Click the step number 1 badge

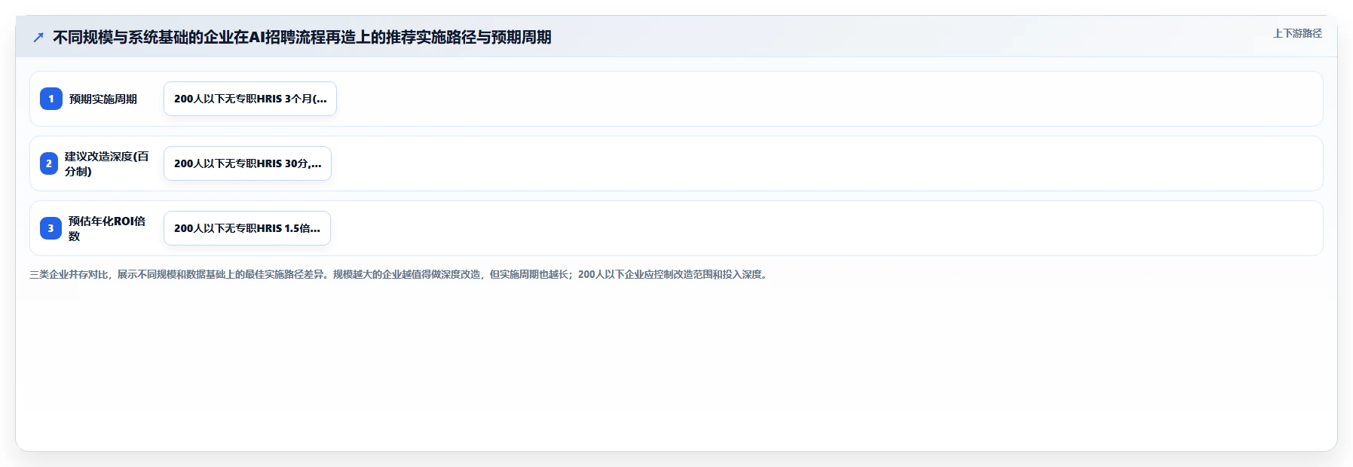(51, 99)
